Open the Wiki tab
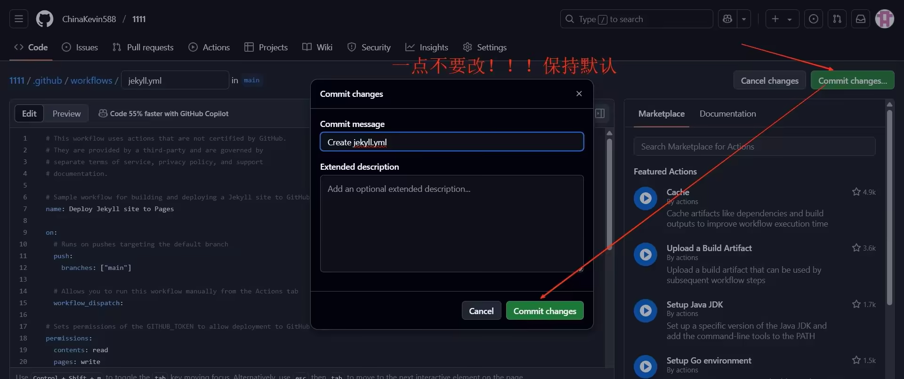The image size is (904, 379). pos(317,47)
